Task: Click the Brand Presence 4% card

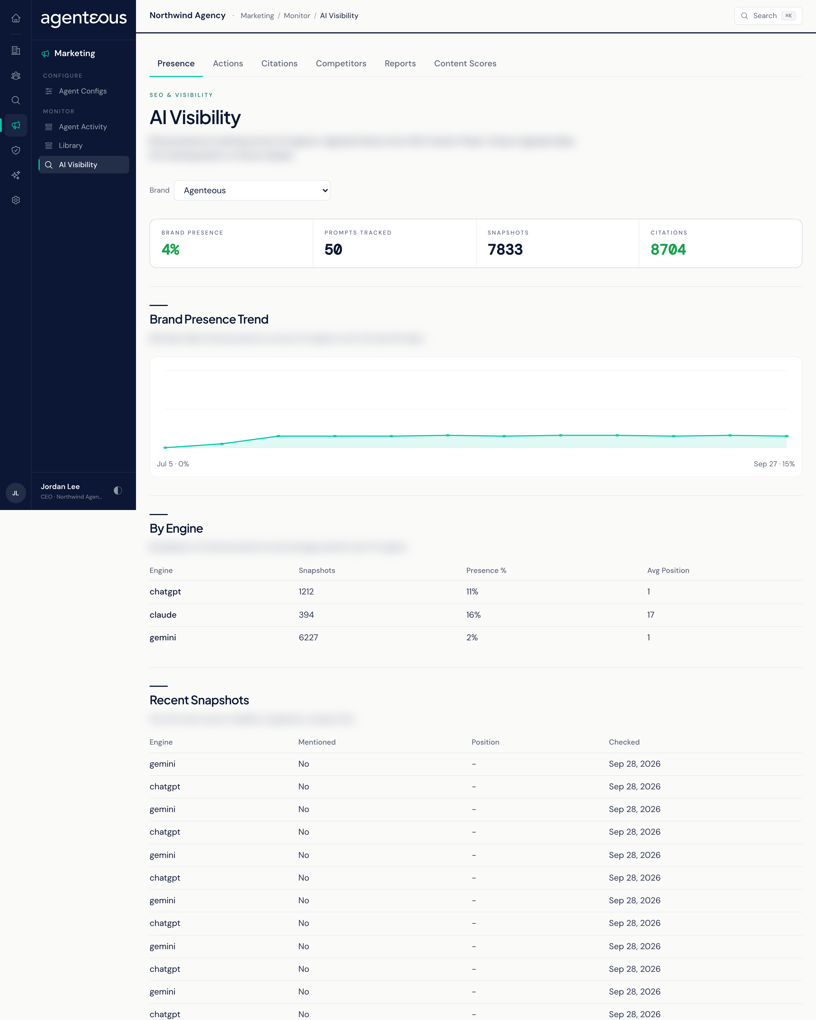Action: (x=231, y=243)
